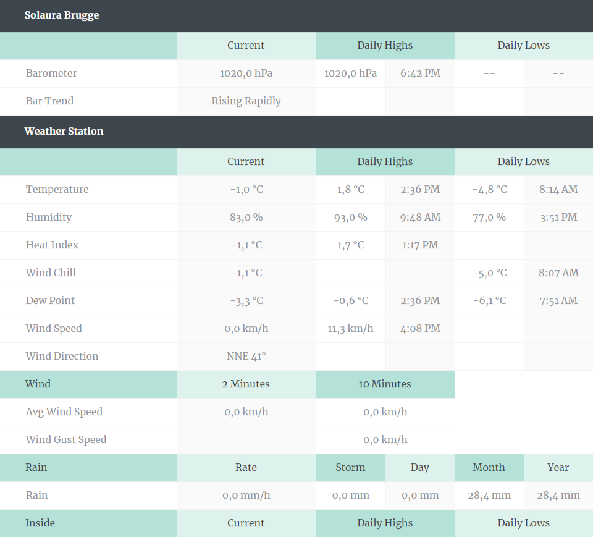Select the Barometer row label
Viewport: 593px width, 537px height.
[x=51, y=73]
